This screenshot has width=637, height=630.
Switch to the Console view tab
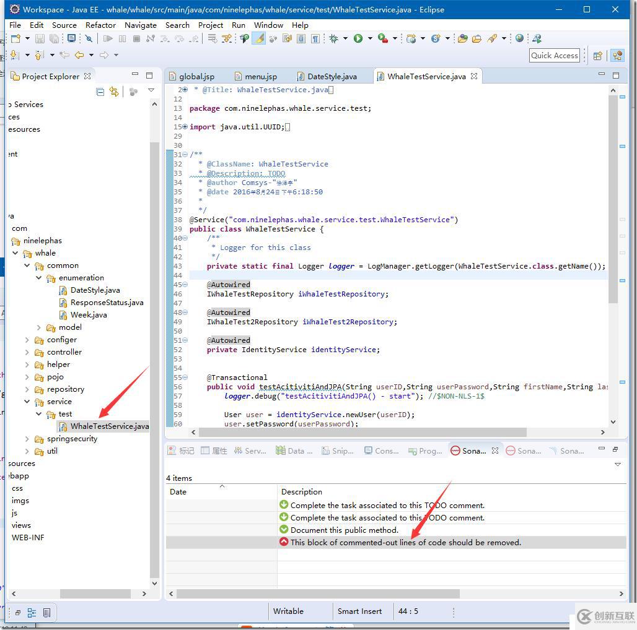tap(382, 451)
